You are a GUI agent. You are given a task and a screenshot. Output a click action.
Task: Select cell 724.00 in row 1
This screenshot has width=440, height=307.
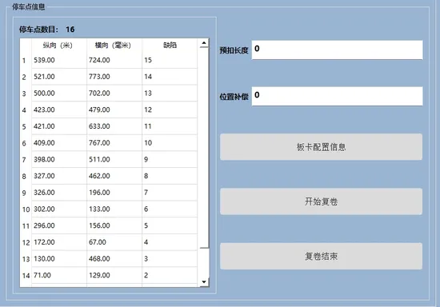pos(114,60)
